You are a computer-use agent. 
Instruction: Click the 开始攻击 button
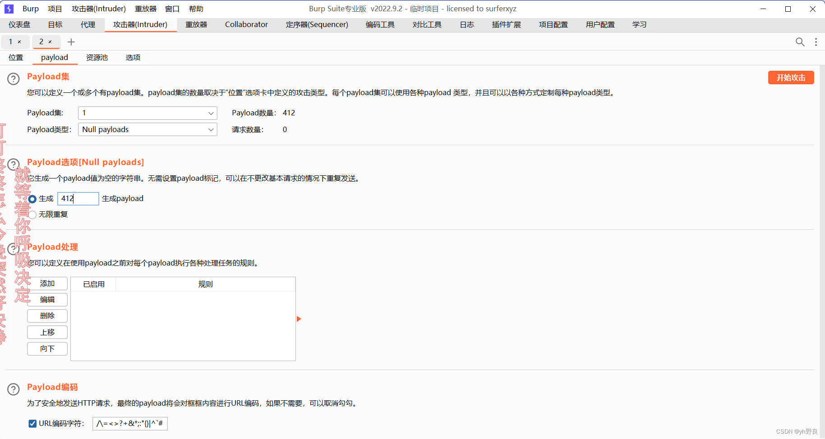791,78
